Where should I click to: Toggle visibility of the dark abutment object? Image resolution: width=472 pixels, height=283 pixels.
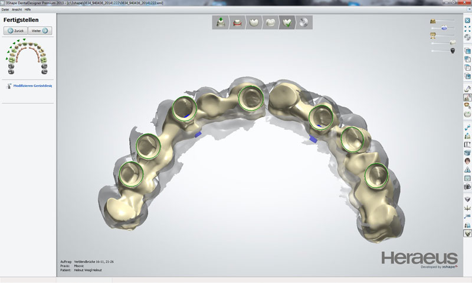click(x=453, y=51)
